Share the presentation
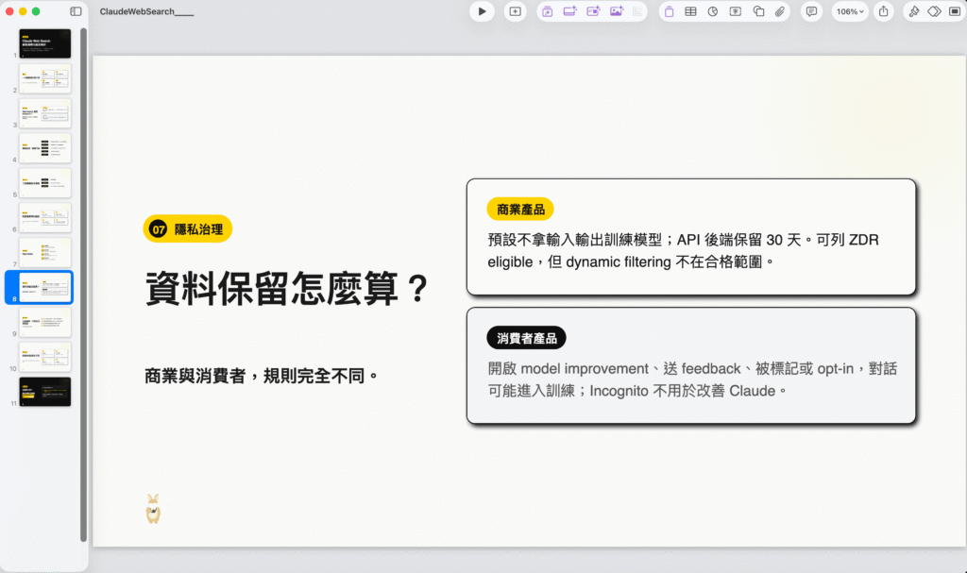This screenshot has height=573, width=967. tap(884, 11)
